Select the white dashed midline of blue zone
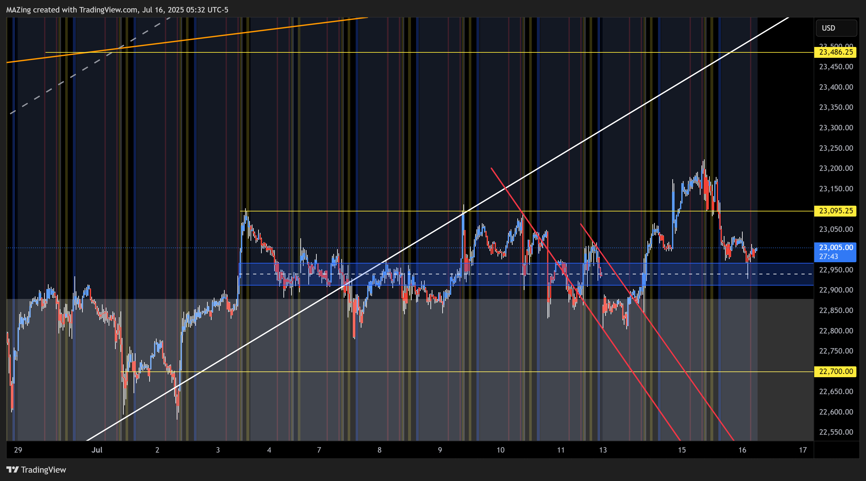The image size is (866, 481). pyautogui.click(x=526, y=274)
